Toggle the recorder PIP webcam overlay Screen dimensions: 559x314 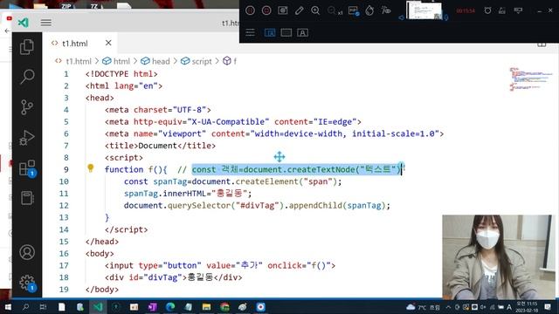click(353, 10)
